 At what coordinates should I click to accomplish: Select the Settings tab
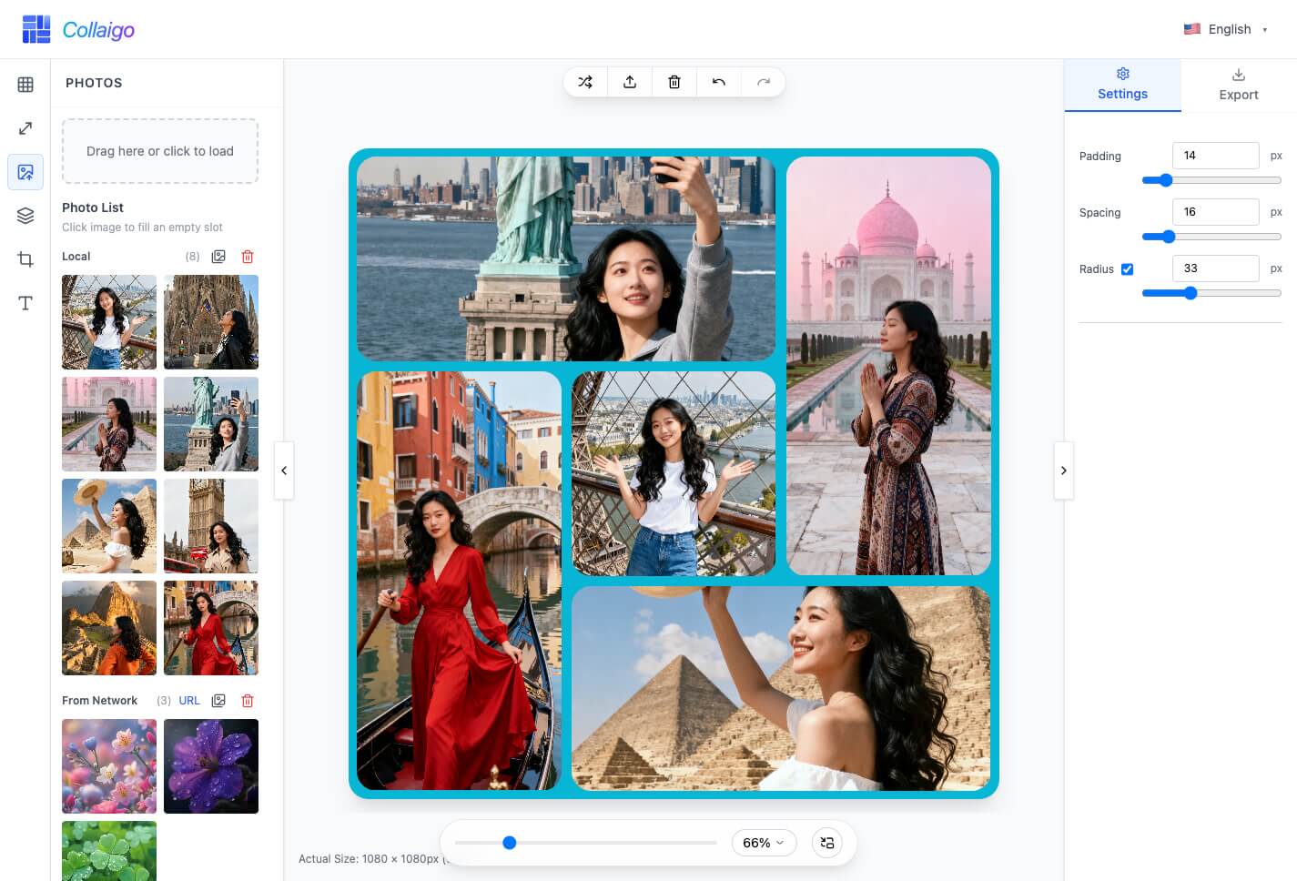[1122, 85]
